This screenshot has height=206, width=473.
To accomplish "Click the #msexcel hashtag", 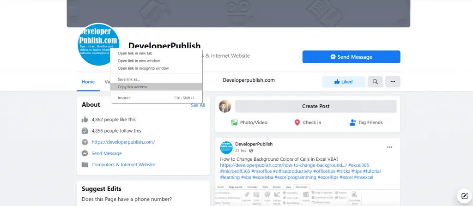I will pos(364,177).
